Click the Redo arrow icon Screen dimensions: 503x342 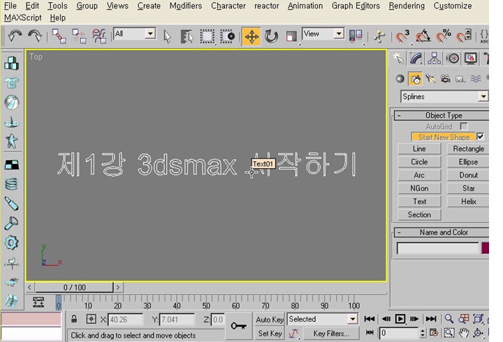[35, 36]
